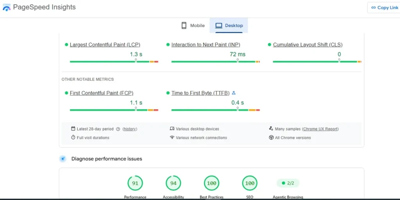Click the 0.4 s TTFB value
400x200 pixels.
pyautogui.click(x=237, y=103)
